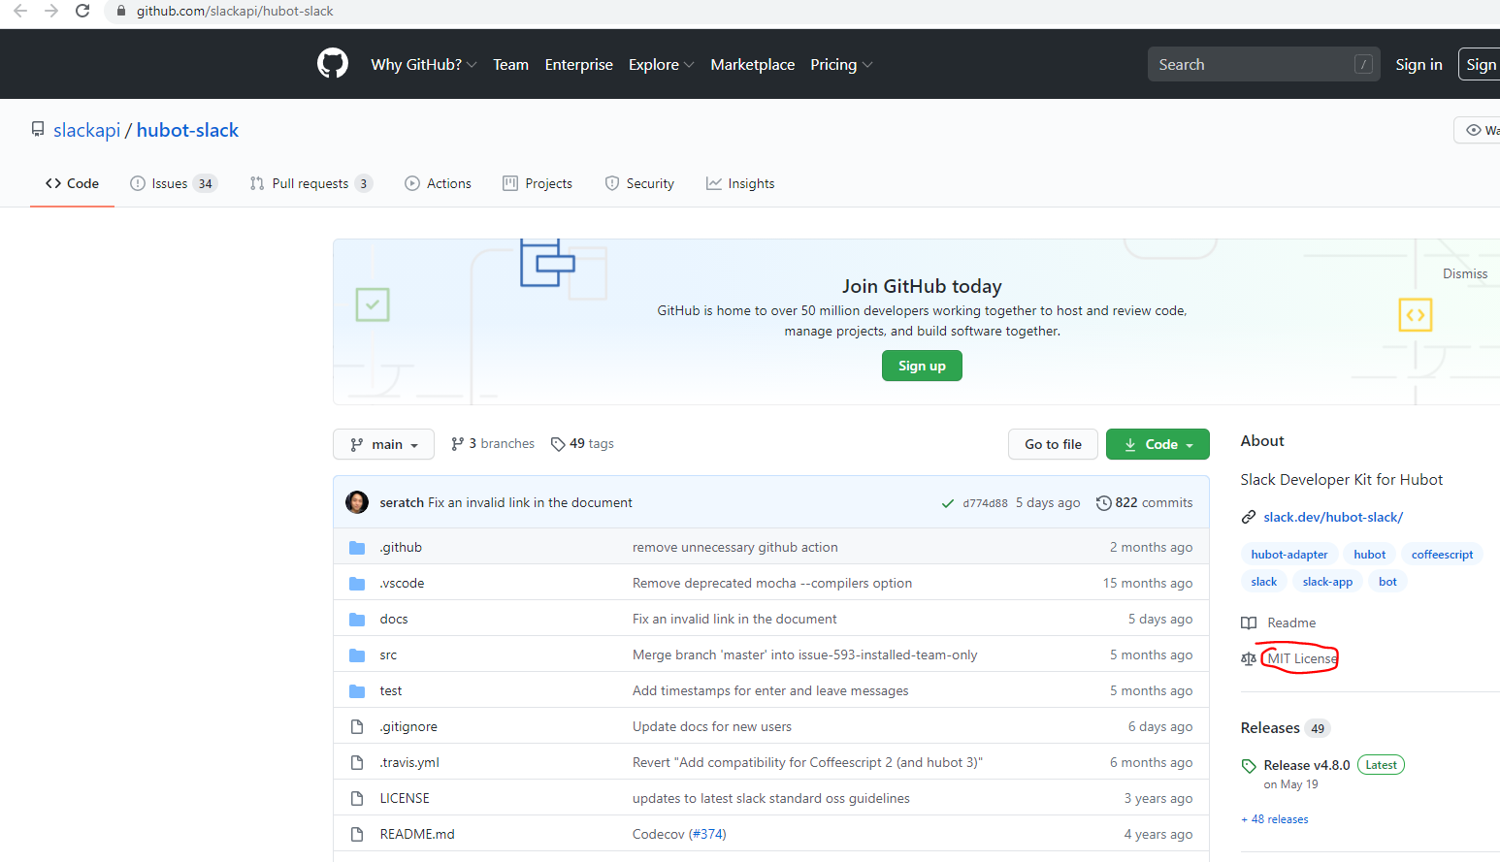
Task: Open the MIT License link
Action: click(x=1302, y=658)
